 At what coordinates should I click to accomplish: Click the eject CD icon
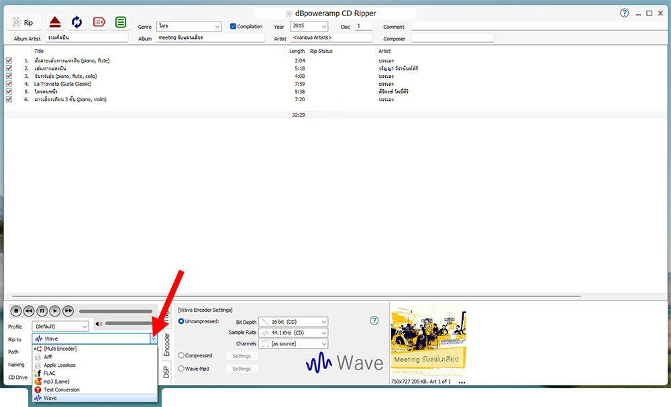click(55, 22)
